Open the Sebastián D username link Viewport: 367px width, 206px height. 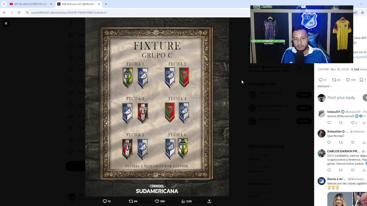pyautogui.click(x=337, y=131)
